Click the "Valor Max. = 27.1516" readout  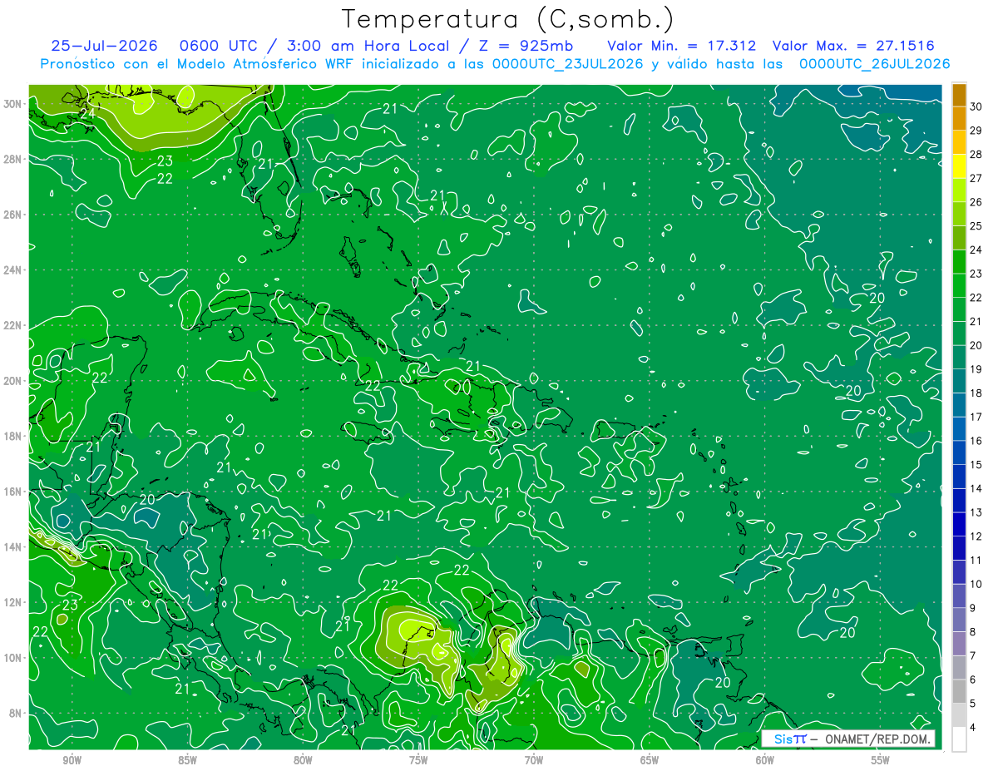(853, 46)
